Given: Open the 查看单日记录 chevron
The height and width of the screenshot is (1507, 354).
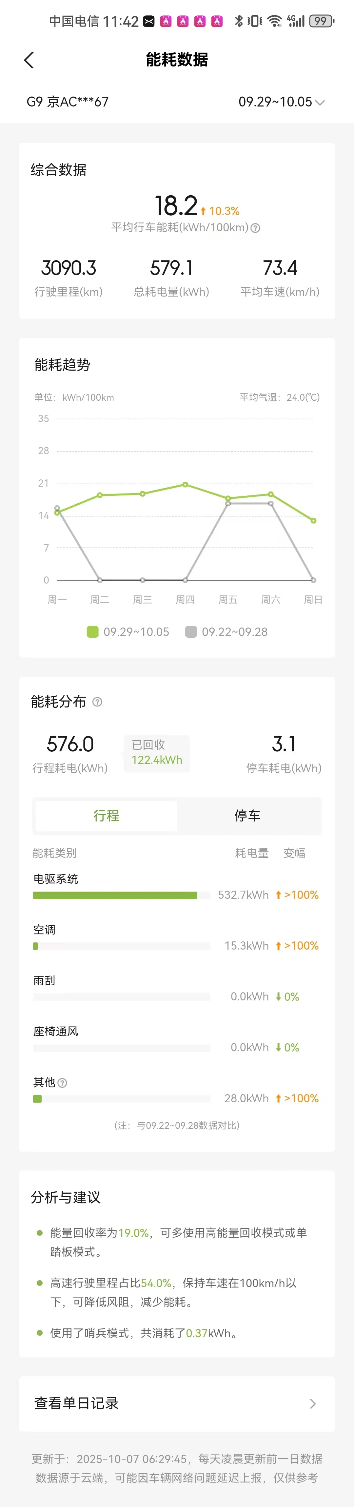Looking at the screenshot, I should pos(312,1403).
